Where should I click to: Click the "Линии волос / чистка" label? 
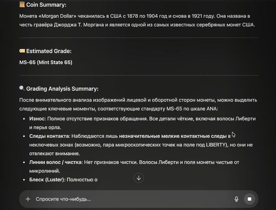pos(56,162)
